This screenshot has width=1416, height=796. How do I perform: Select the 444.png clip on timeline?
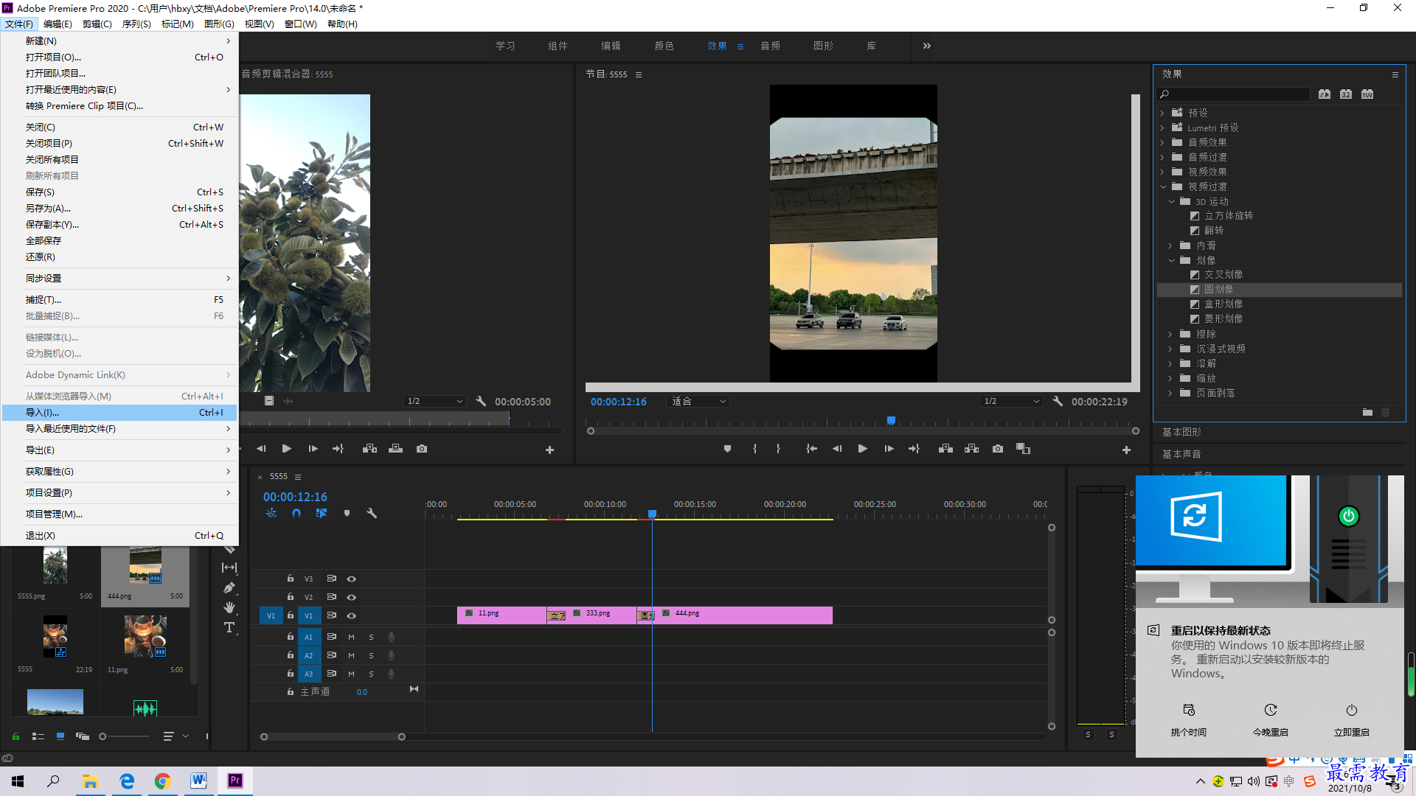(743, 615)
